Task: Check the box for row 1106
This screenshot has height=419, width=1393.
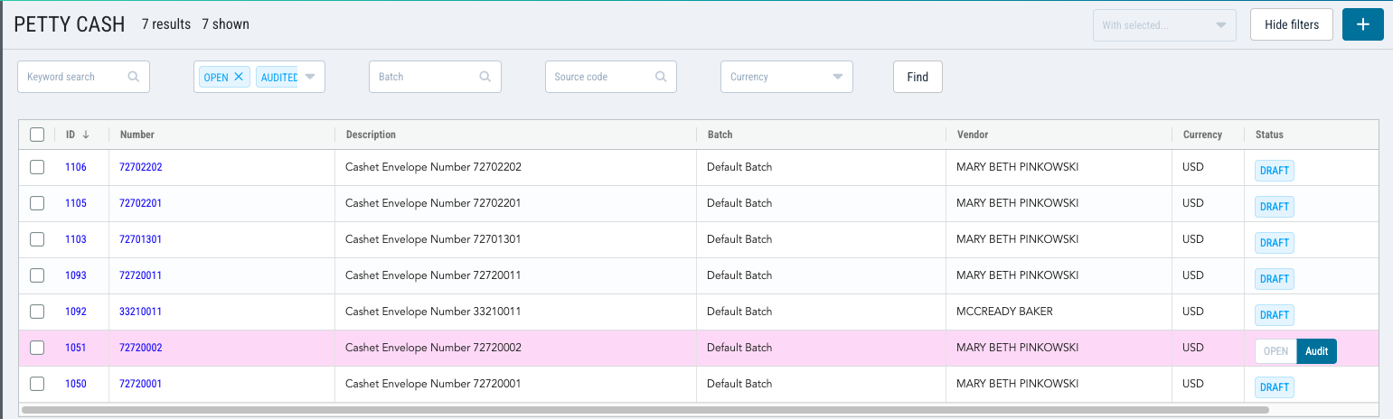Action: pyautogui.click(x=37, y=167)
